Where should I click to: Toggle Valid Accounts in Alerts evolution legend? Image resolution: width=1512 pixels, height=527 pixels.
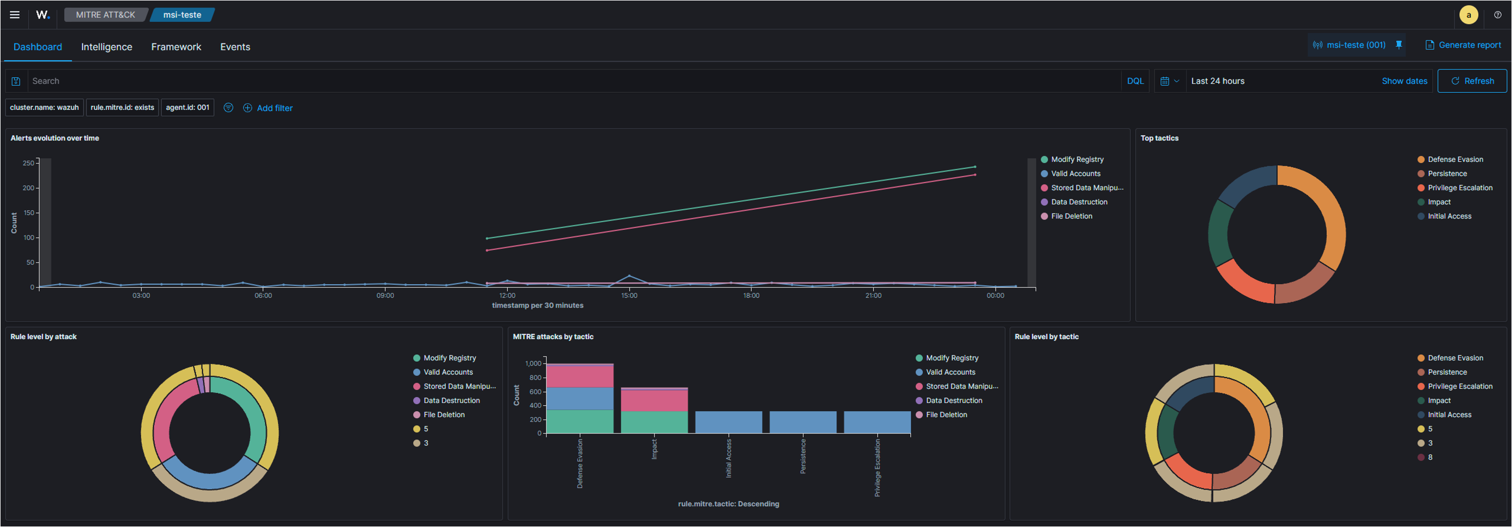click(1070, 174)
